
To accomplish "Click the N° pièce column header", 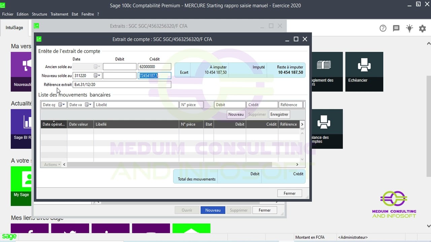I will [191, 124].
